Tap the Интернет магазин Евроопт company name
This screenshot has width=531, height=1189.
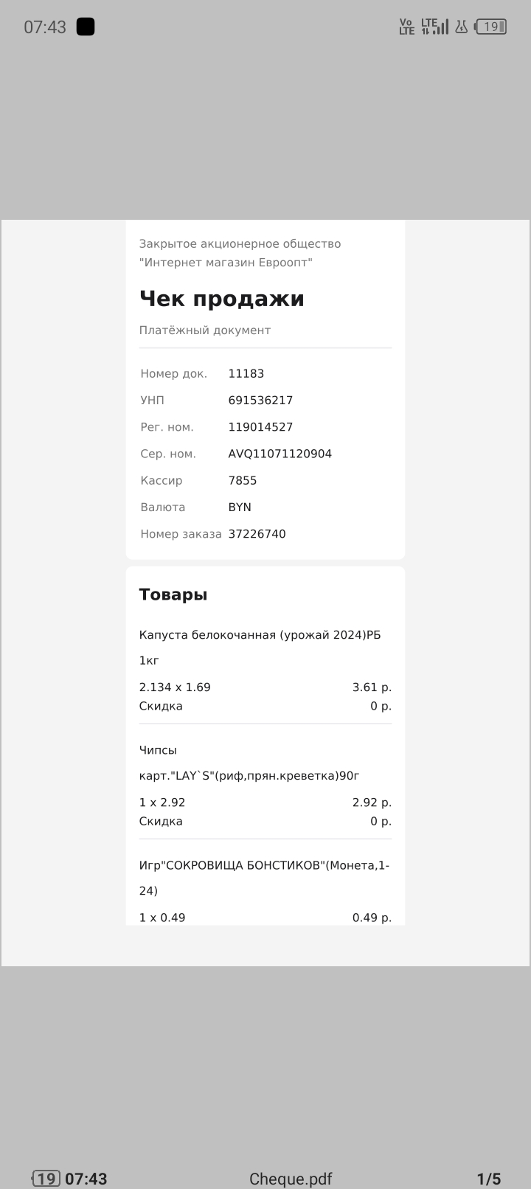pos(226,263)
